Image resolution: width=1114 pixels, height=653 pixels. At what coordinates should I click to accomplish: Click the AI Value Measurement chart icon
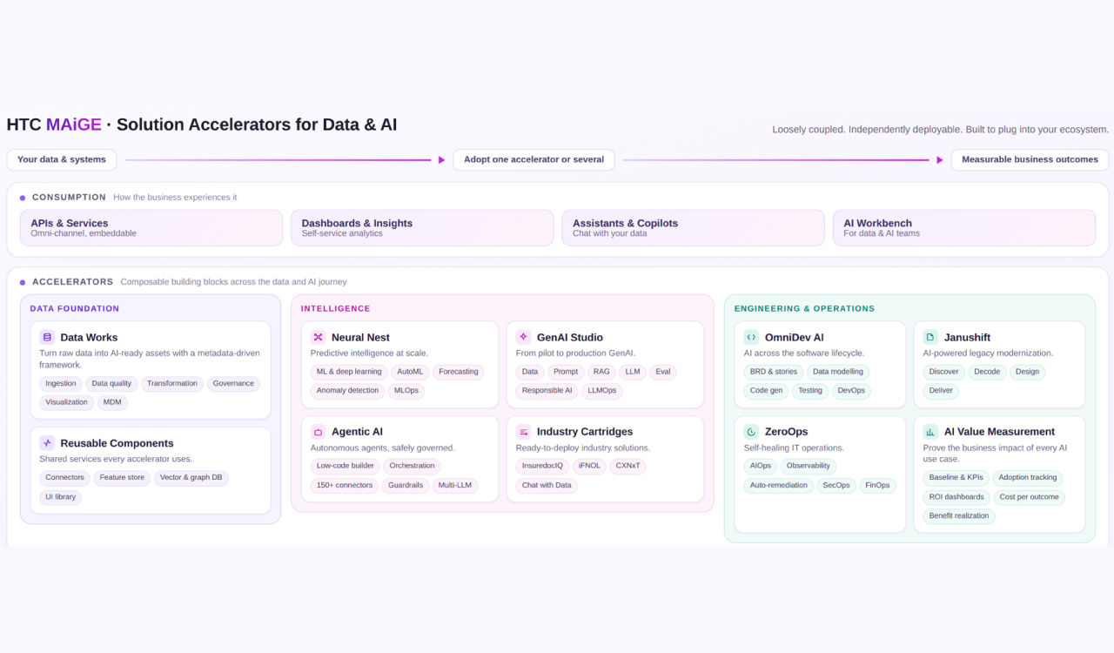click(x=930, y=431)
